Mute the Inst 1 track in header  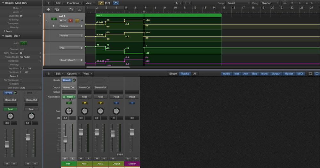point(60,20)
